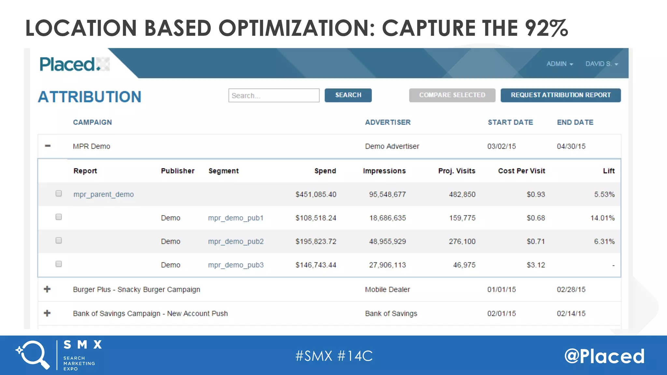This screenshot has height=375, width=667.
Task: Click the Report column header
Action: [85, 171]
